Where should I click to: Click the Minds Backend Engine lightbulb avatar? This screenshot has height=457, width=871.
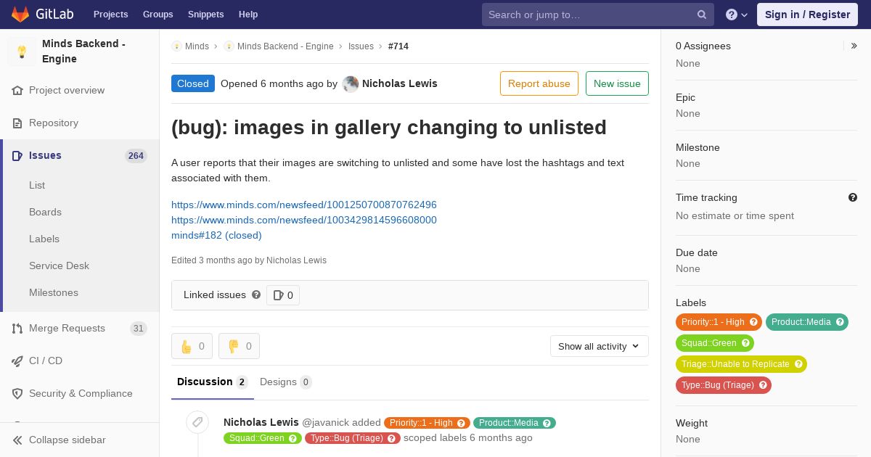pyautogui.click(x=22, y=52)
